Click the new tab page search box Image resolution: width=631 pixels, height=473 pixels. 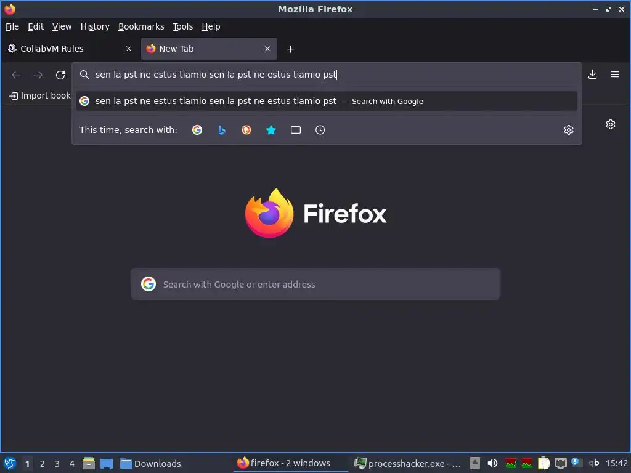tap(315, 284)
